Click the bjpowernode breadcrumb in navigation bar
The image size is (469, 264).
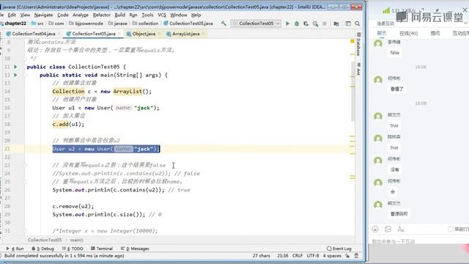coord(86,23)
